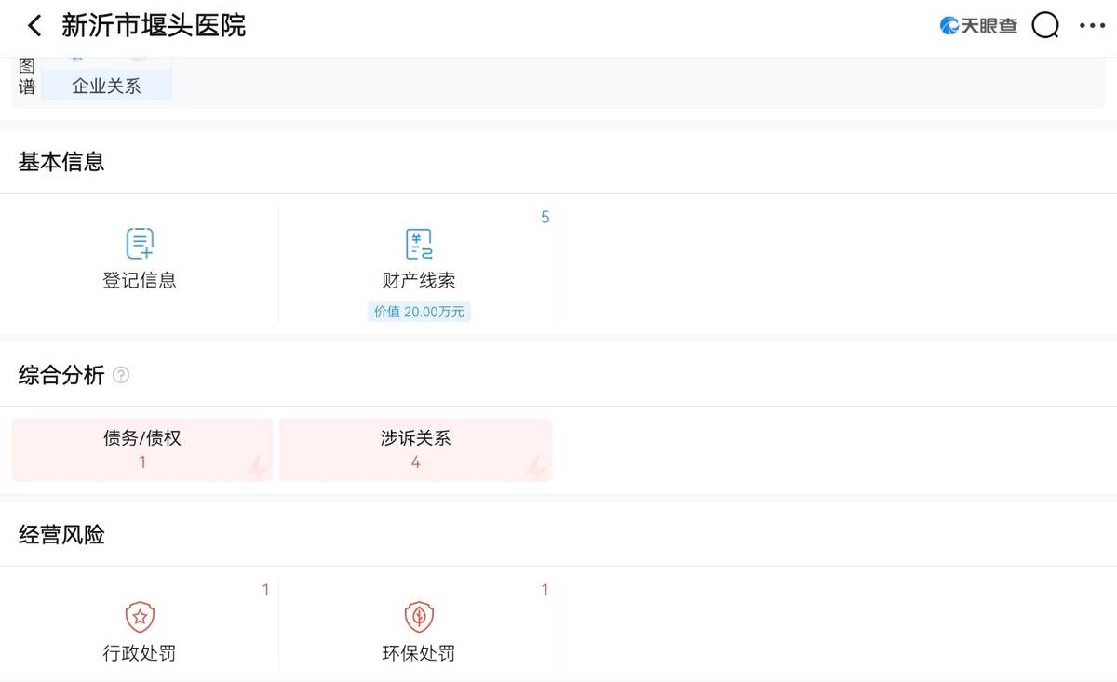Open the 财产线索 property clues icon
Viewport: 1117px width, 682px height.
418,244
